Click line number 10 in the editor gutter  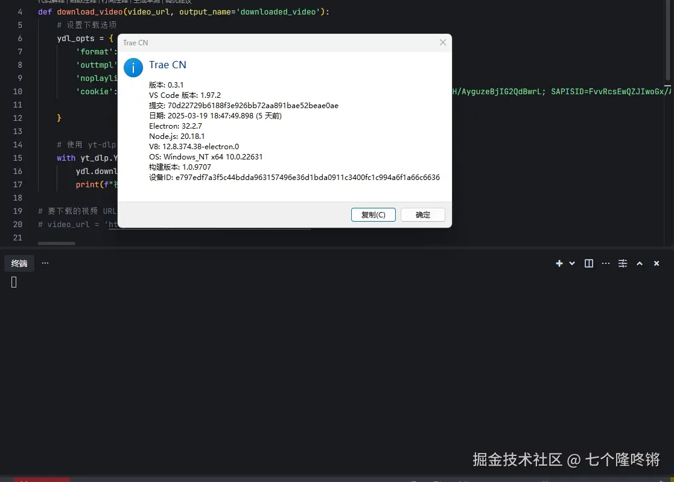(17, 91)
